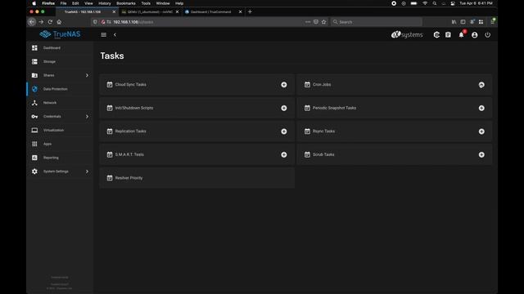Open the Credentials sidebar section
This screenshot has width=524, height=294.
pos(60,116)
